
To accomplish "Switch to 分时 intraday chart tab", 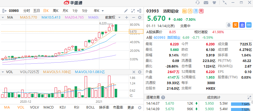I will (x=27, y=11).
